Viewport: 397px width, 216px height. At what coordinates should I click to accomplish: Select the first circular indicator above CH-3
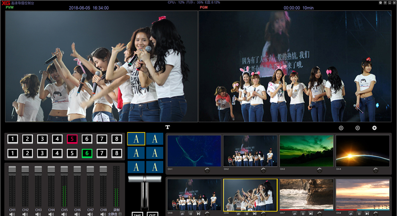click(341, 128)
